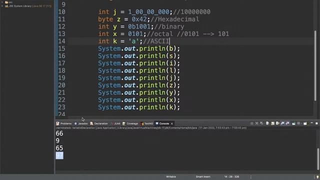Click console output value 66
The width and height of the screenshot is (320, 180).
click(59, 133)
